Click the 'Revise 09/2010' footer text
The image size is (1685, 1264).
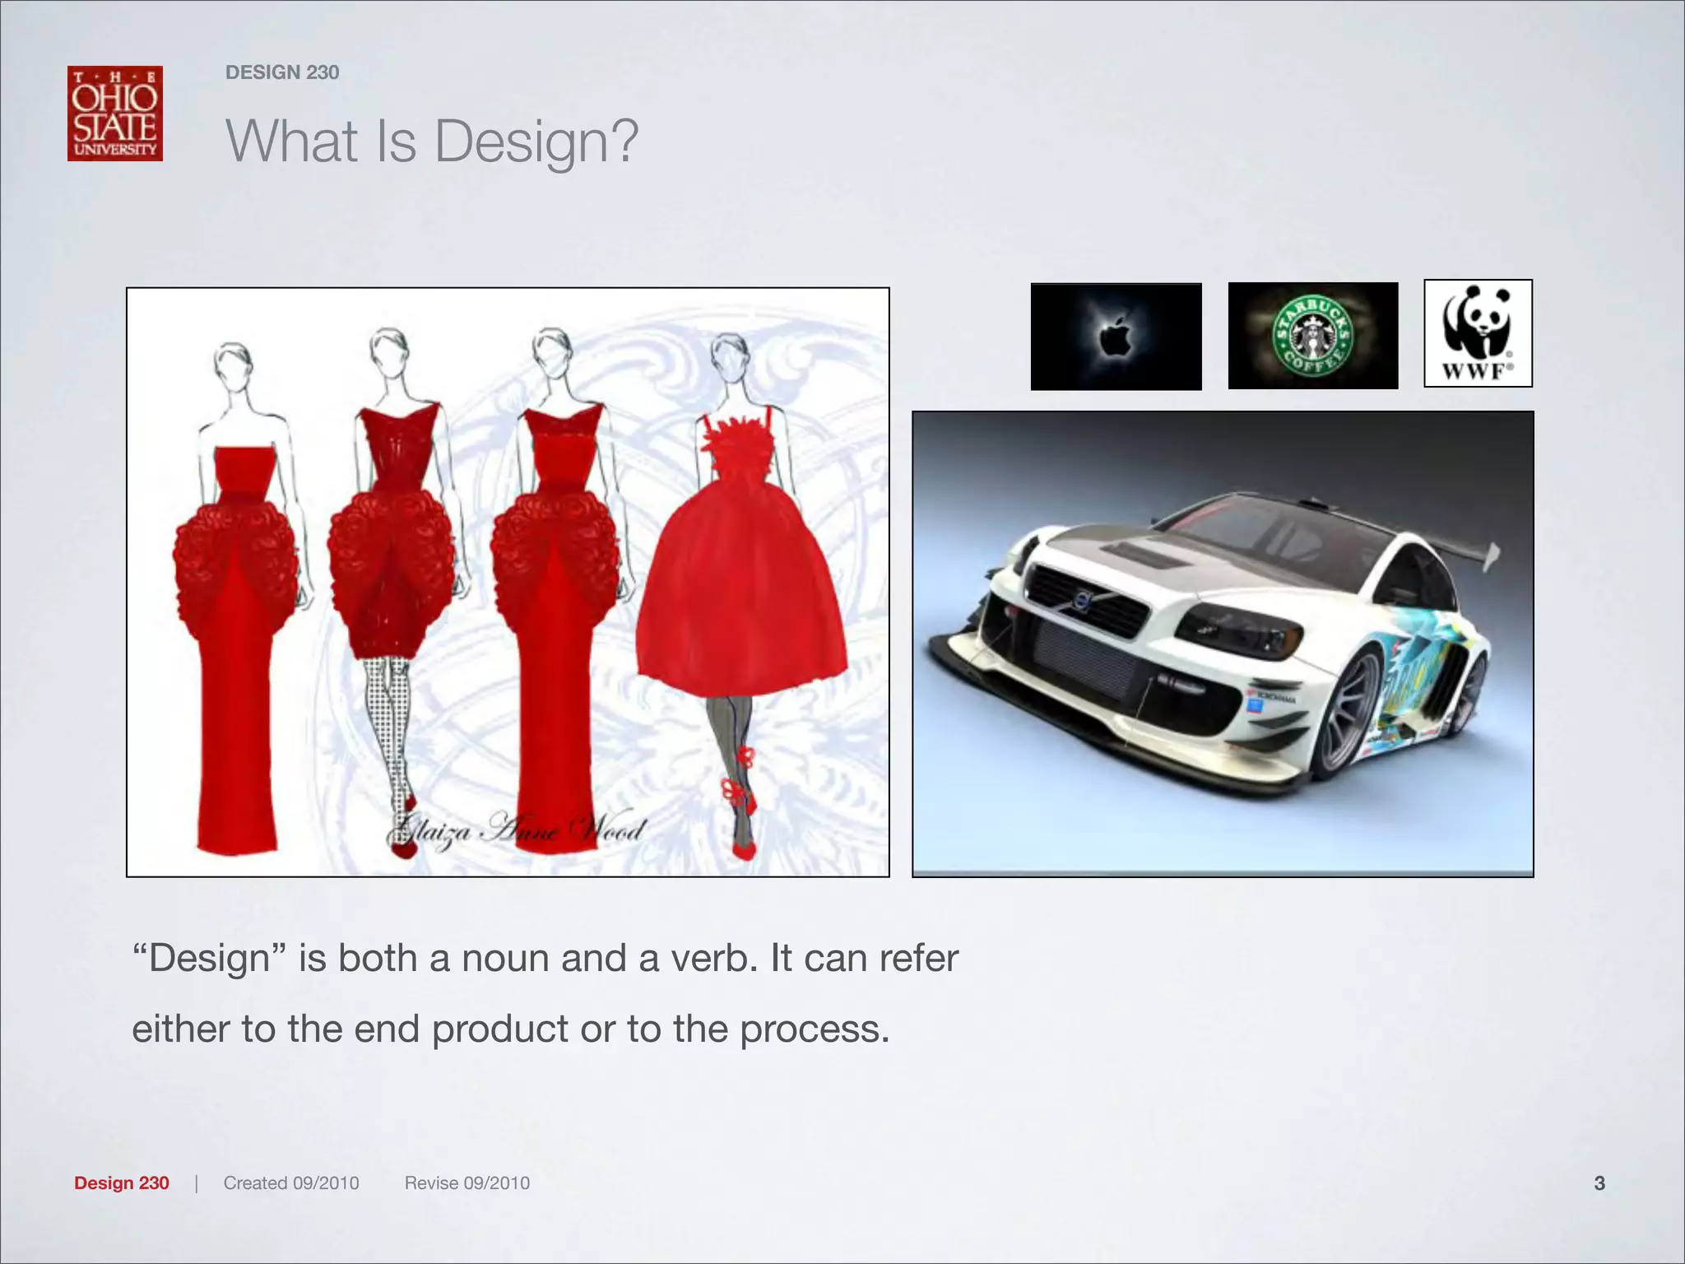pos(467,1183)
